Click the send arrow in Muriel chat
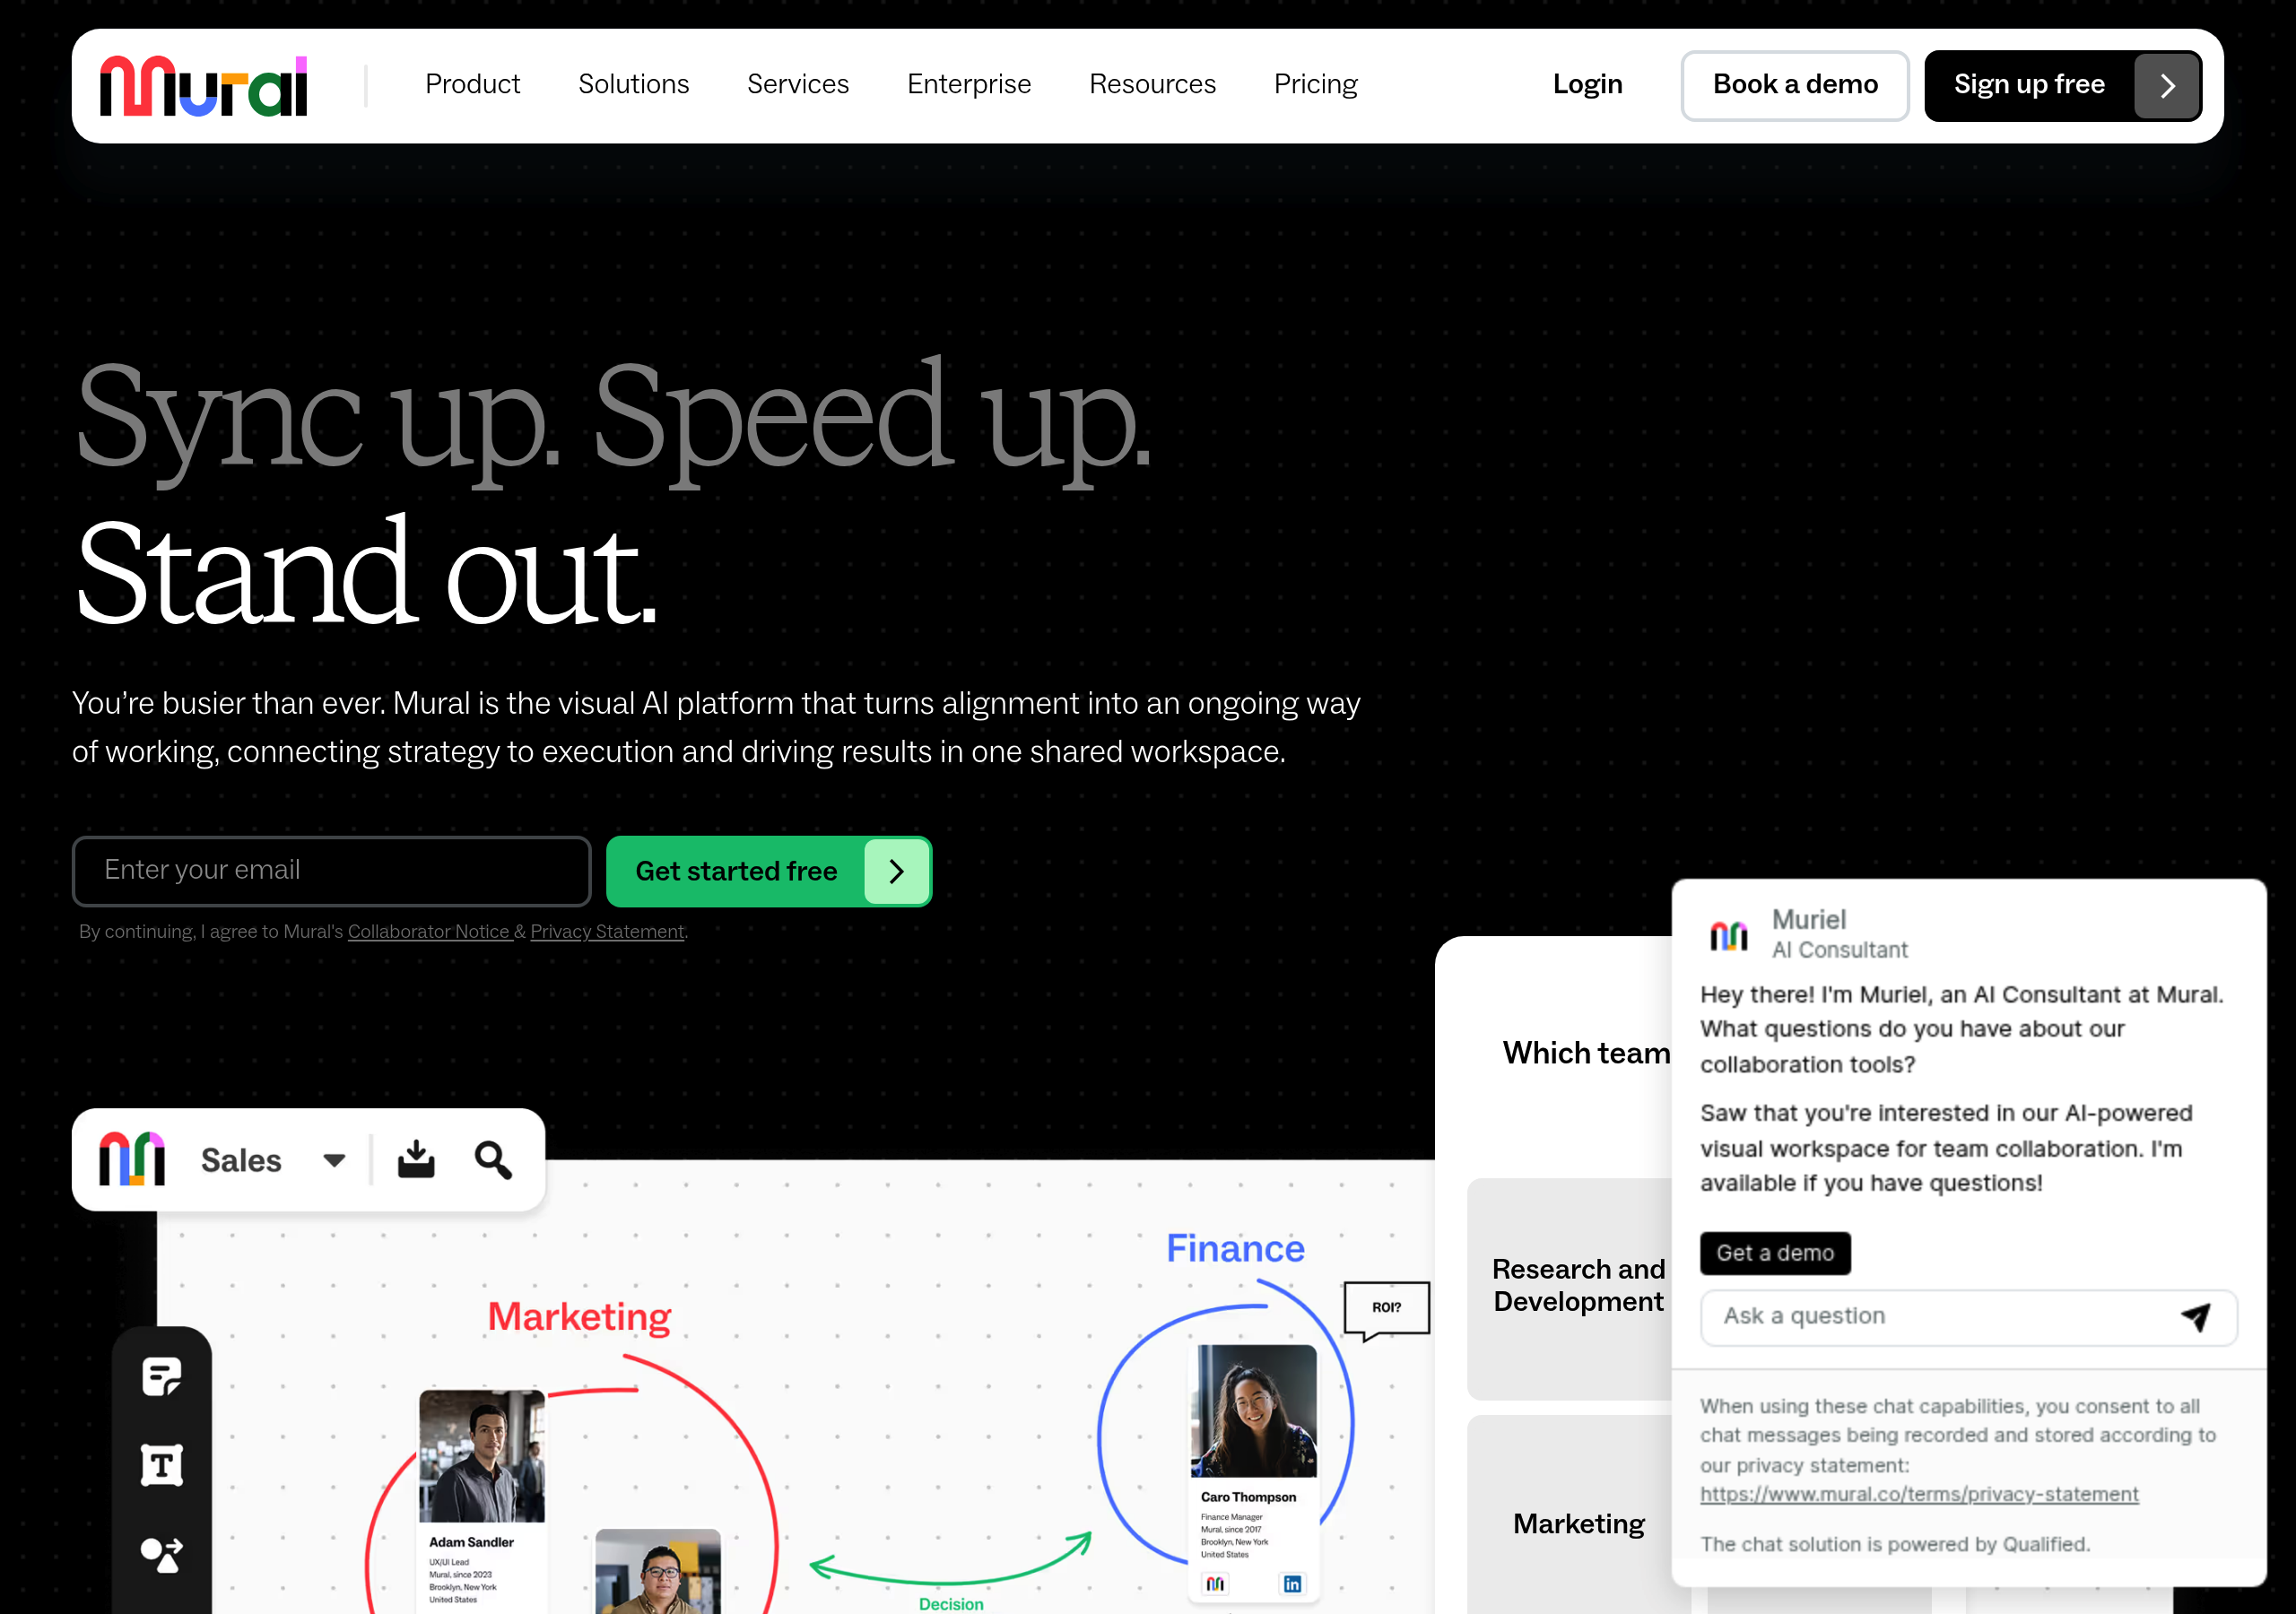2296x1614 pixels. pyautogui.click(x=2195, y=1317)
